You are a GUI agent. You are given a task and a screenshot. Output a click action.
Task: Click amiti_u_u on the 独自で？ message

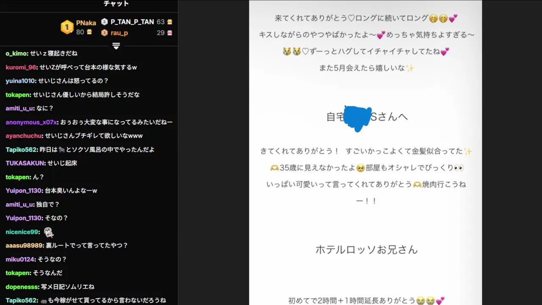coord(19,205)
